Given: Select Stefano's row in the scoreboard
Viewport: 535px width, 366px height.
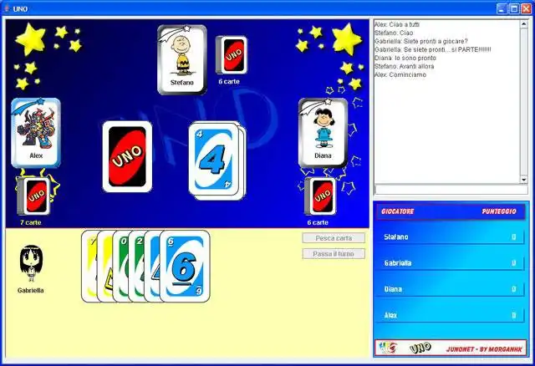Looking at the screenshot, I should 451,236.
